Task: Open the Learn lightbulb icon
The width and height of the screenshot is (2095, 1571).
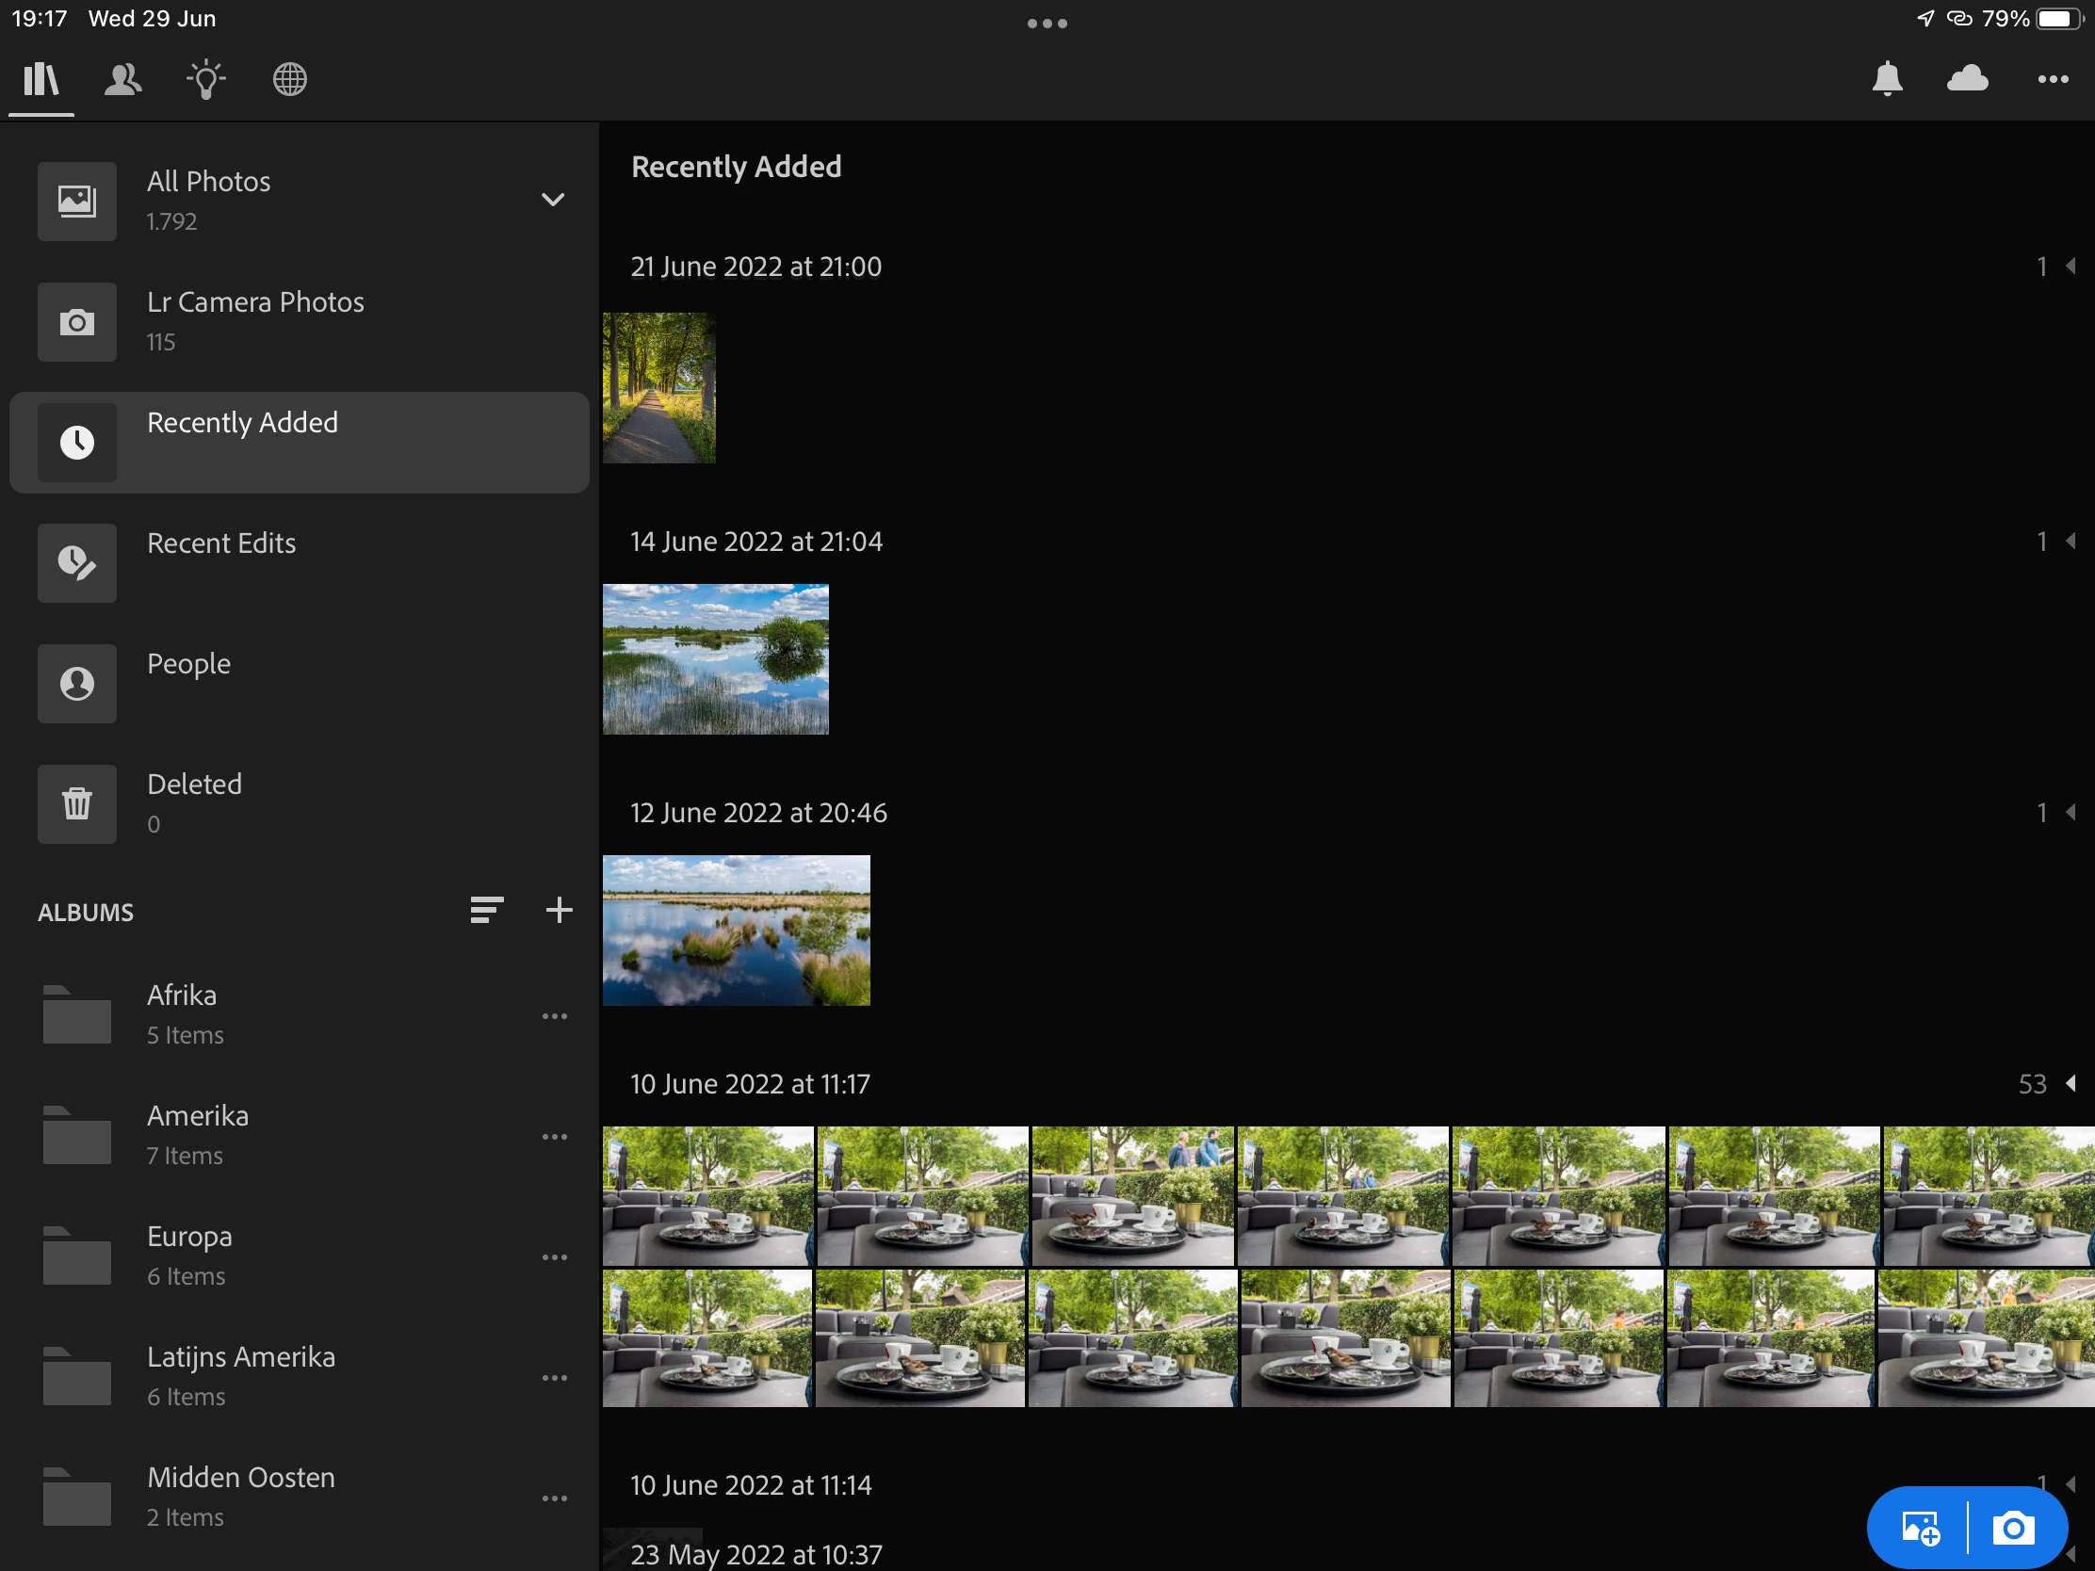Action: (206, 79)
